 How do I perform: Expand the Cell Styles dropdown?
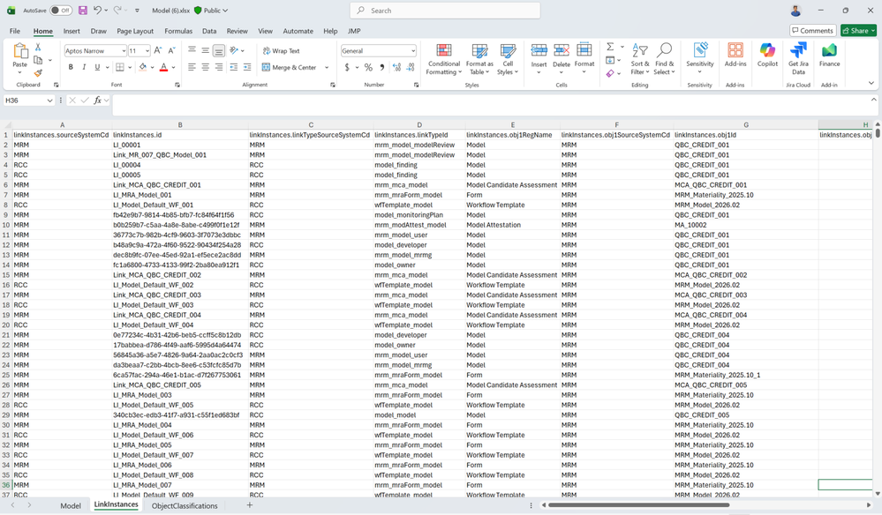(x=508, y=59)
